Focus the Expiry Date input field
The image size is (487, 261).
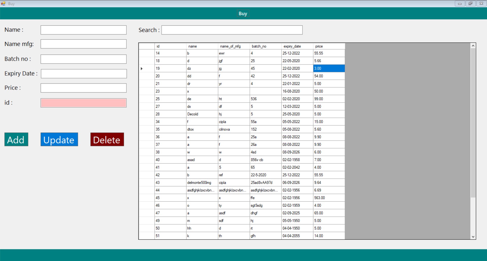[x=84, y=74]
